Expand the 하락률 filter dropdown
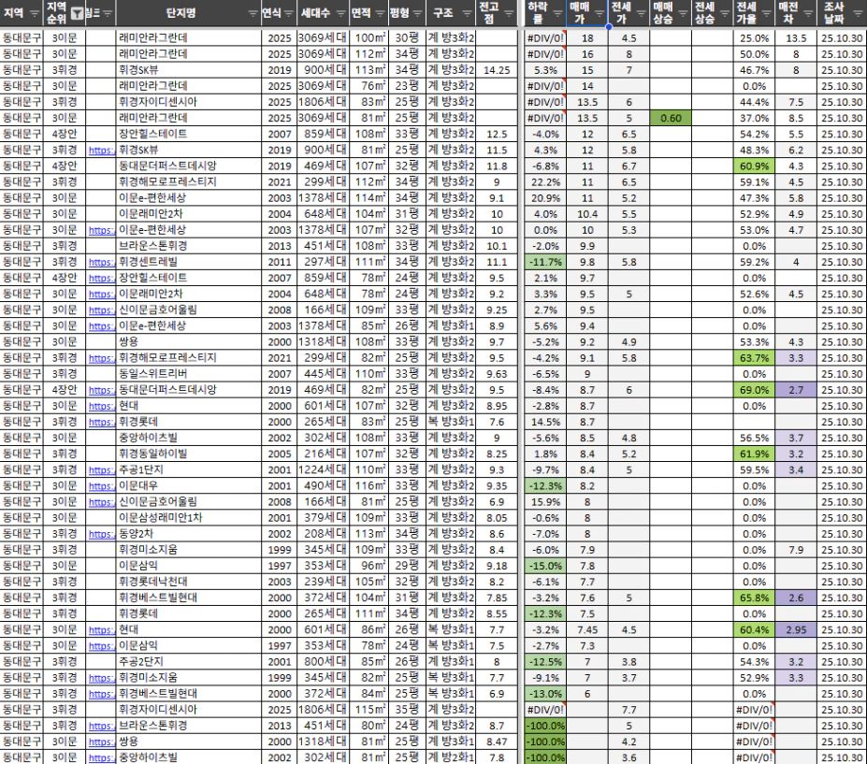Viewport: 867px width, 764px height. tap(558, 15)
